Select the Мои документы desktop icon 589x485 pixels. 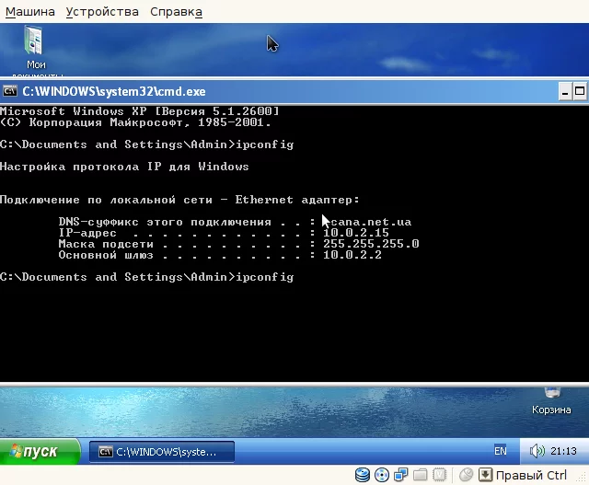[x=35, y=50]
